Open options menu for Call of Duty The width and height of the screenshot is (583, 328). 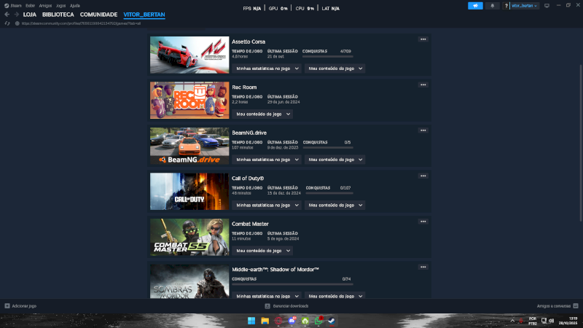[423, 176]
